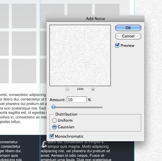Confirm the noise filter with OK

128,28
